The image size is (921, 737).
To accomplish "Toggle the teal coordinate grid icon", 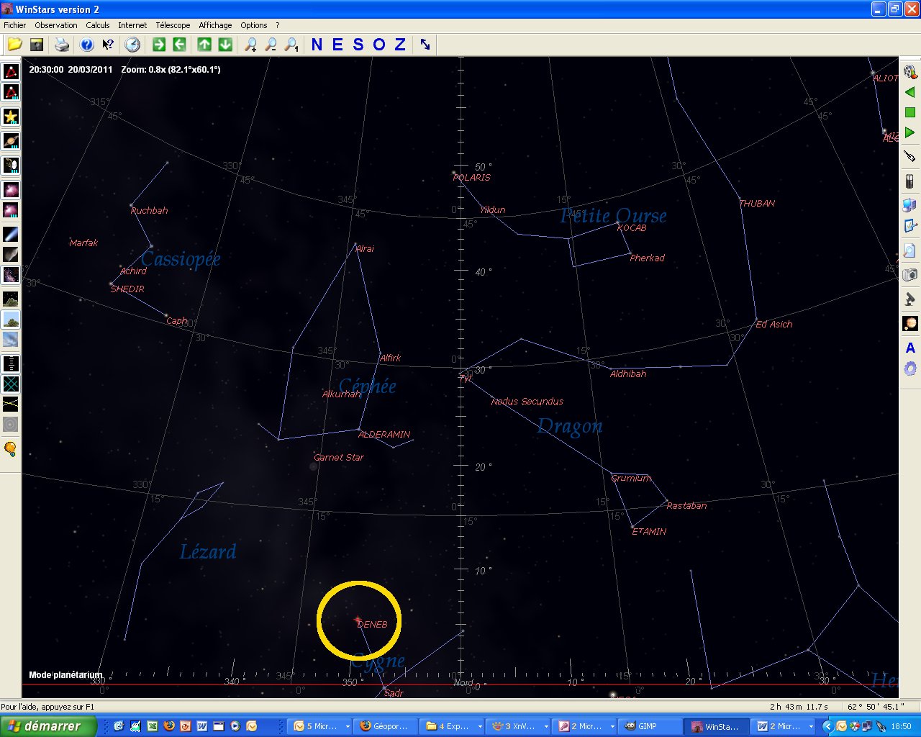I will coord(11,384).
